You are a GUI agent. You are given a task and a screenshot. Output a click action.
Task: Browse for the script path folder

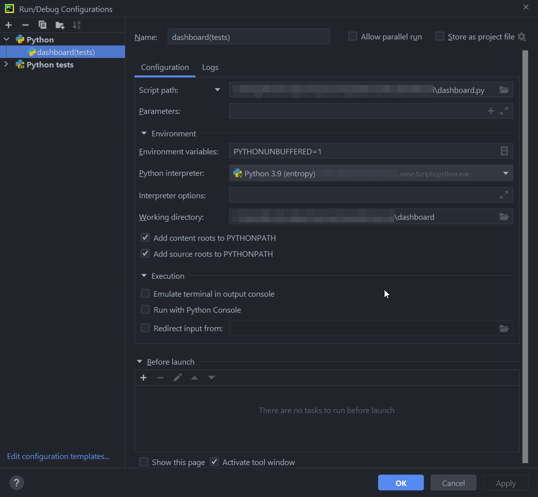coord(503,90)
